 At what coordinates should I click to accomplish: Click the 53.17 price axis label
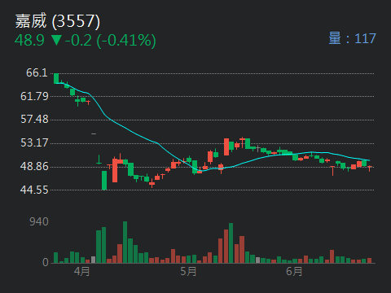(x=34, y=143)
